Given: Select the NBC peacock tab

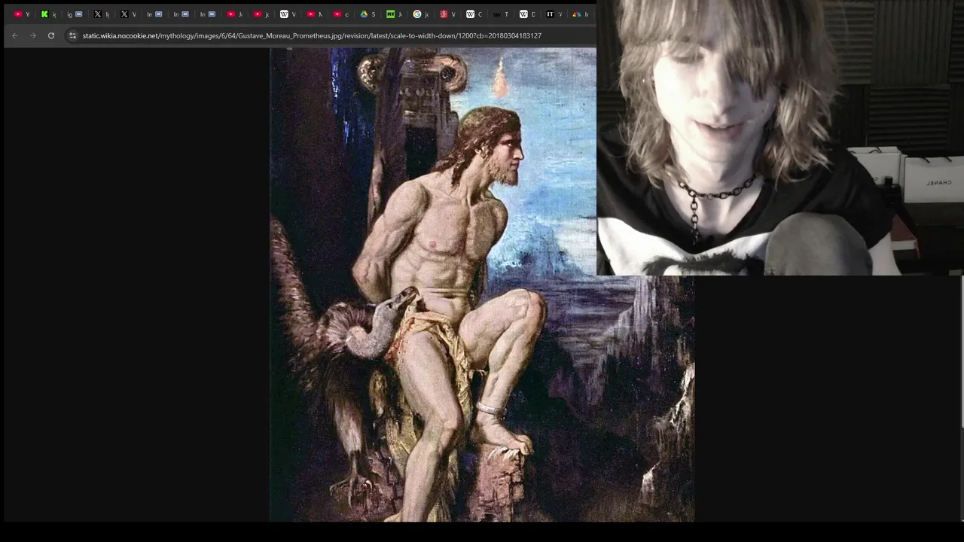Looking at the screenshot, I should pos(580,14).
